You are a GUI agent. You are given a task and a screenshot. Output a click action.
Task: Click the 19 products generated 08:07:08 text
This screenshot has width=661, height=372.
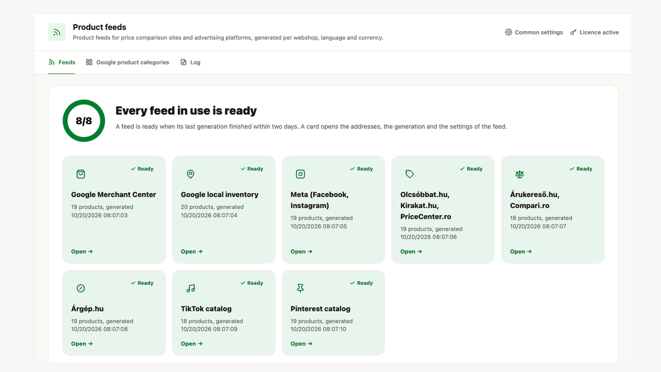[x=102, y=325]
